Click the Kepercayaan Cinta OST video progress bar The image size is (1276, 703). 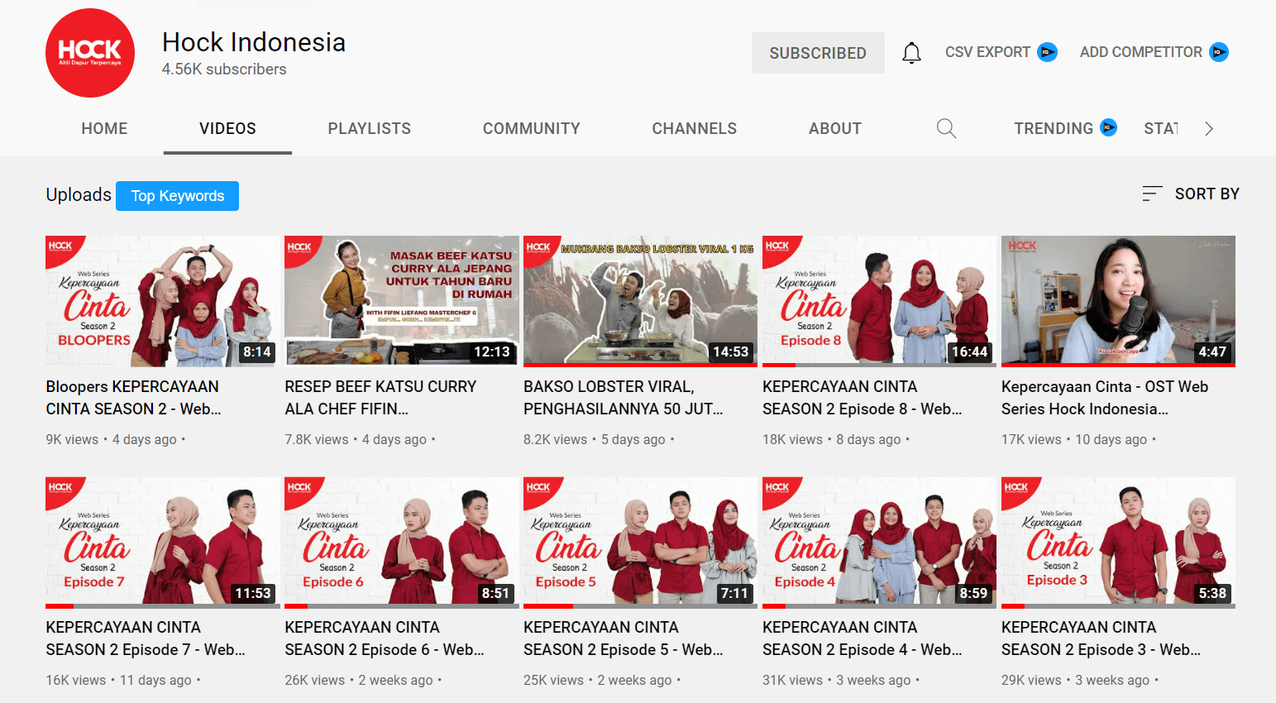(1117, 365)
